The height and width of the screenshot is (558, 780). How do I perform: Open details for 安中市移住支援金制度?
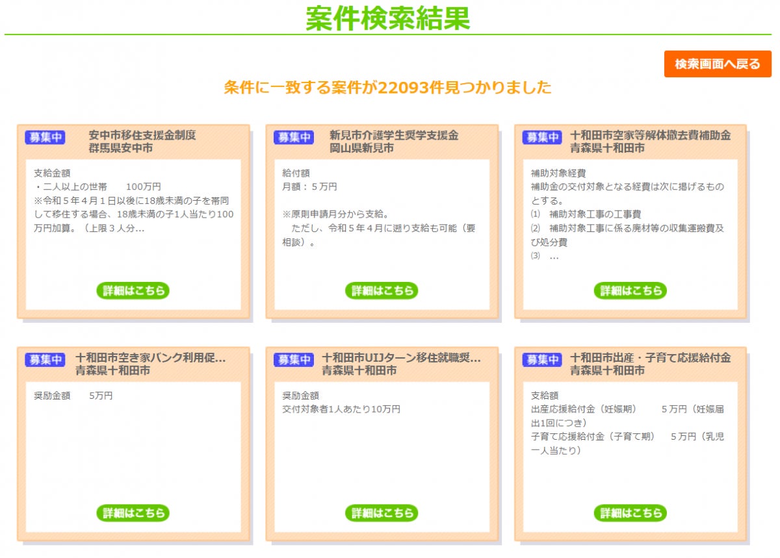tap(133, 290)
